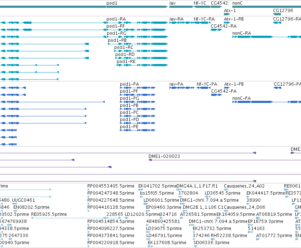Select transcript pod1-RA label
The height and width of the screenshot is (248, 301).
coord(116,19)
